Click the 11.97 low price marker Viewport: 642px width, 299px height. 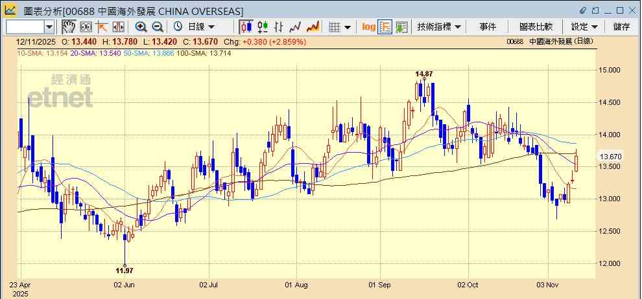point(125,270)
